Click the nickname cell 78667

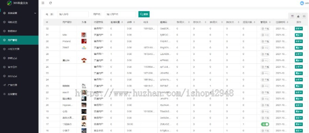(65, 48)
